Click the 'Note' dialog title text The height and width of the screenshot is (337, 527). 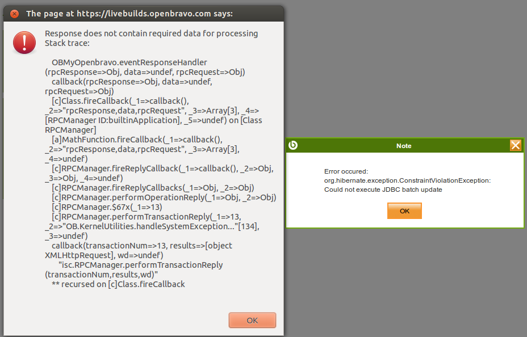tap(404, 146)
